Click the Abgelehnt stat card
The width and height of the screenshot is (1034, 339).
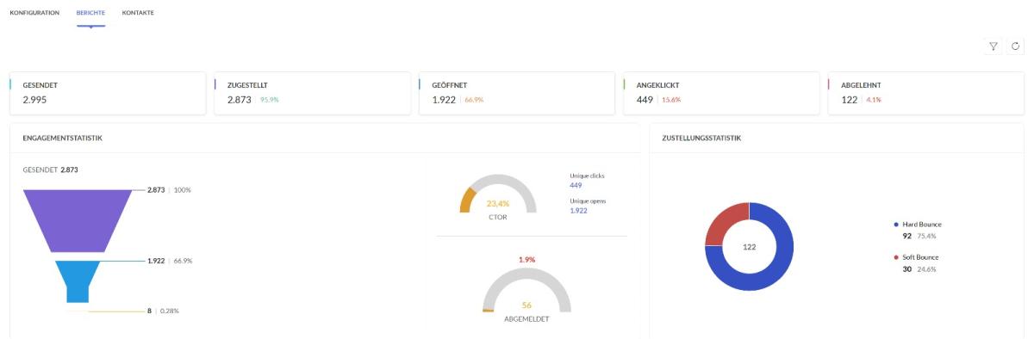[x=926, y=93]
